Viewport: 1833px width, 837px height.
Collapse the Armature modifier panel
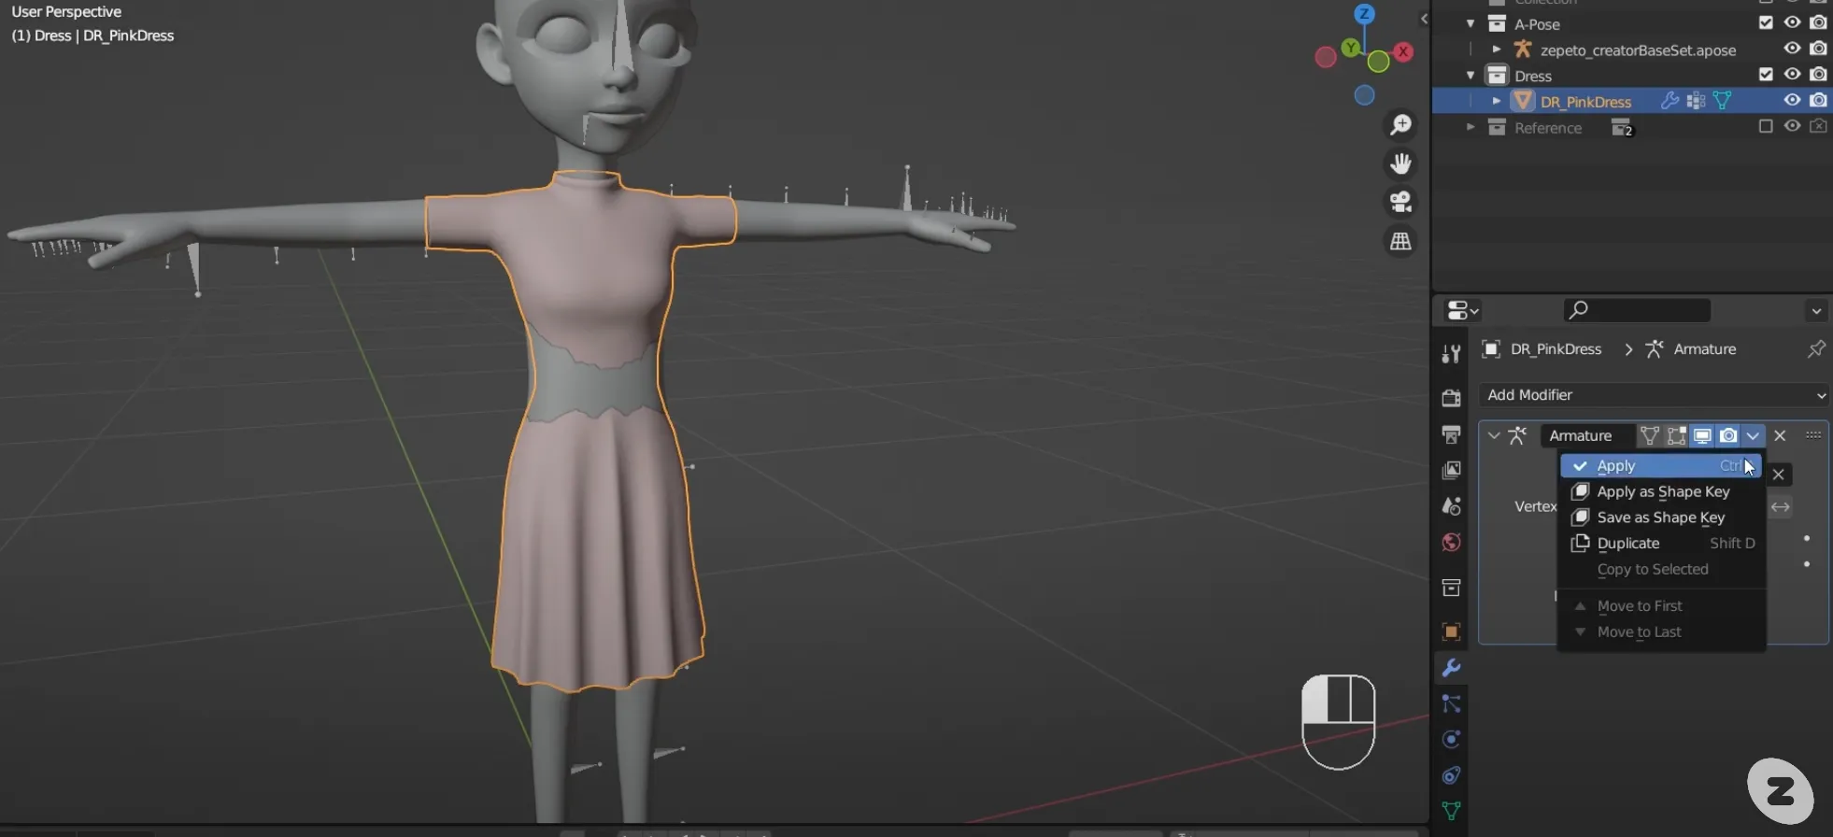1494,435
